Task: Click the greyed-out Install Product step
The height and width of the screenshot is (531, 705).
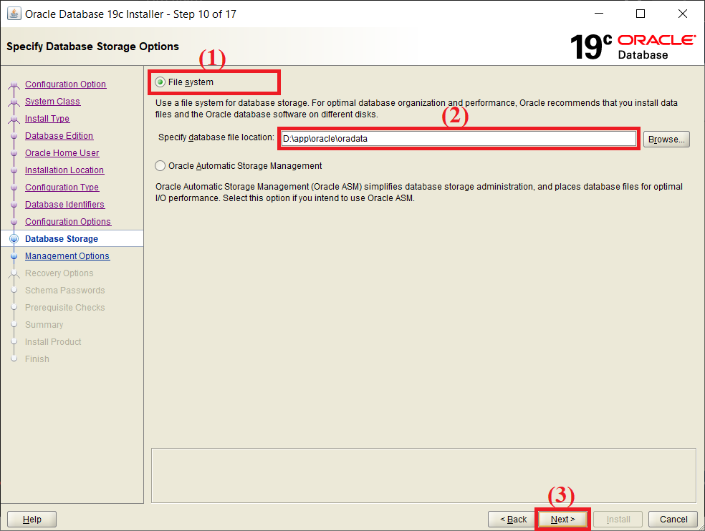Action: [53, 342]
